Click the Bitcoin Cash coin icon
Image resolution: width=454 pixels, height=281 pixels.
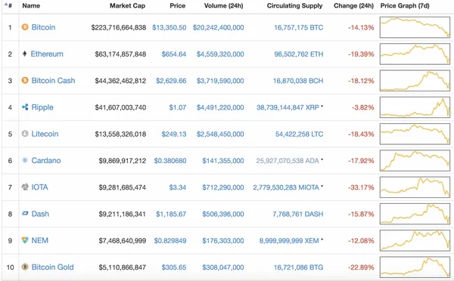tap(25, 80)
